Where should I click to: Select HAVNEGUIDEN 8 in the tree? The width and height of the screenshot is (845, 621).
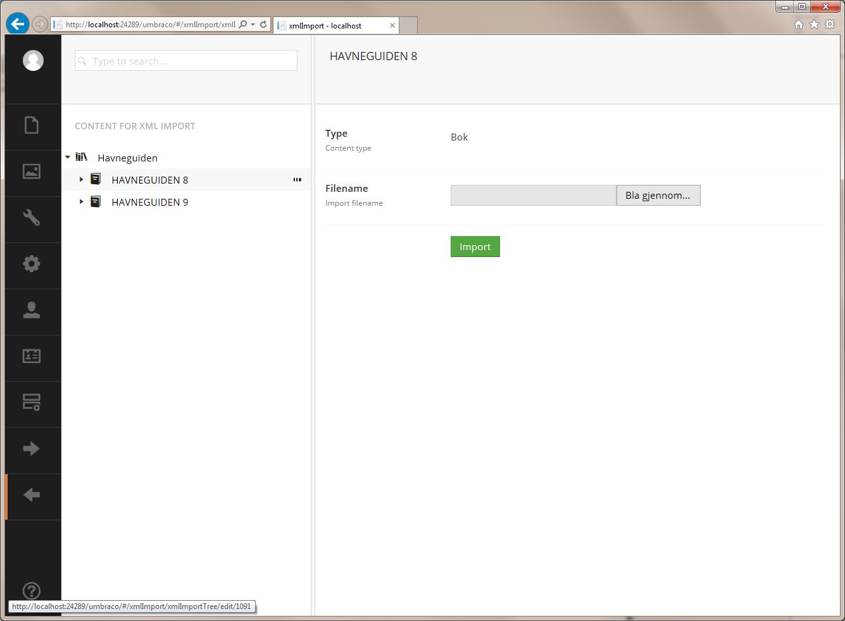150,180
